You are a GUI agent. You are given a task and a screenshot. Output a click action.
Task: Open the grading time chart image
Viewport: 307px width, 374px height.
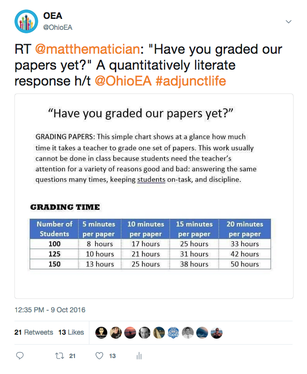coord(154,196)
